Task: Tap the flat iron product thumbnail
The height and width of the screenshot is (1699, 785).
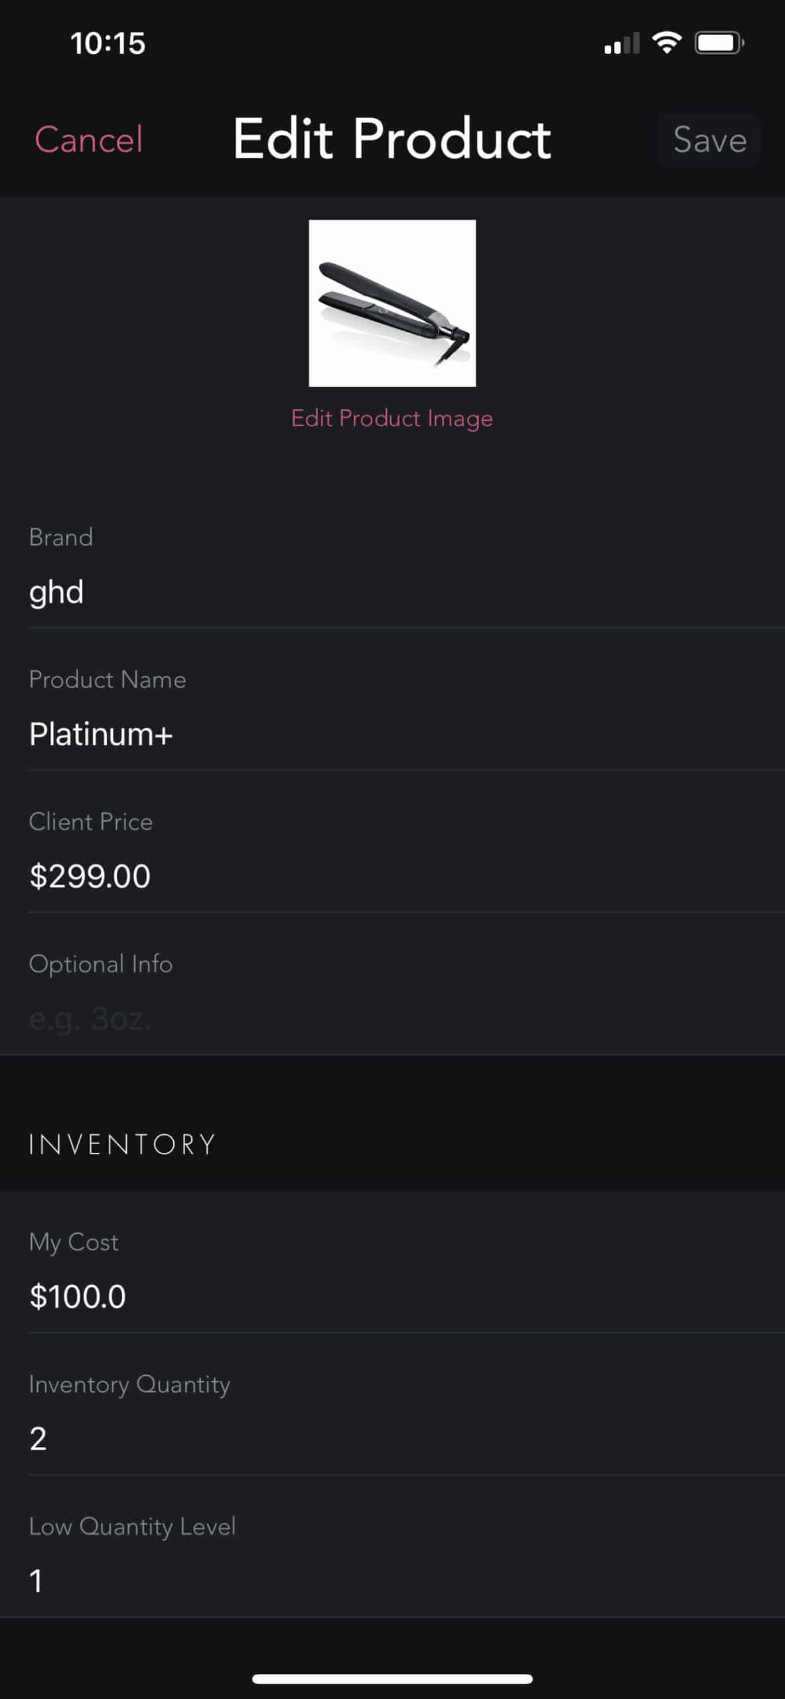Action: 392,303
